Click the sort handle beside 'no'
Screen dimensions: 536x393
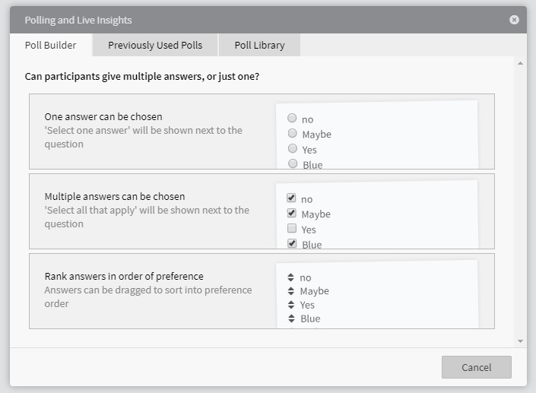pos(291,277)
